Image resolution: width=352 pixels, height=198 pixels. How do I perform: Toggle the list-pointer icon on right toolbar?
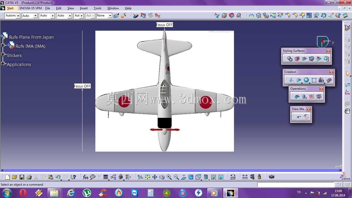[x=347, y=85]
